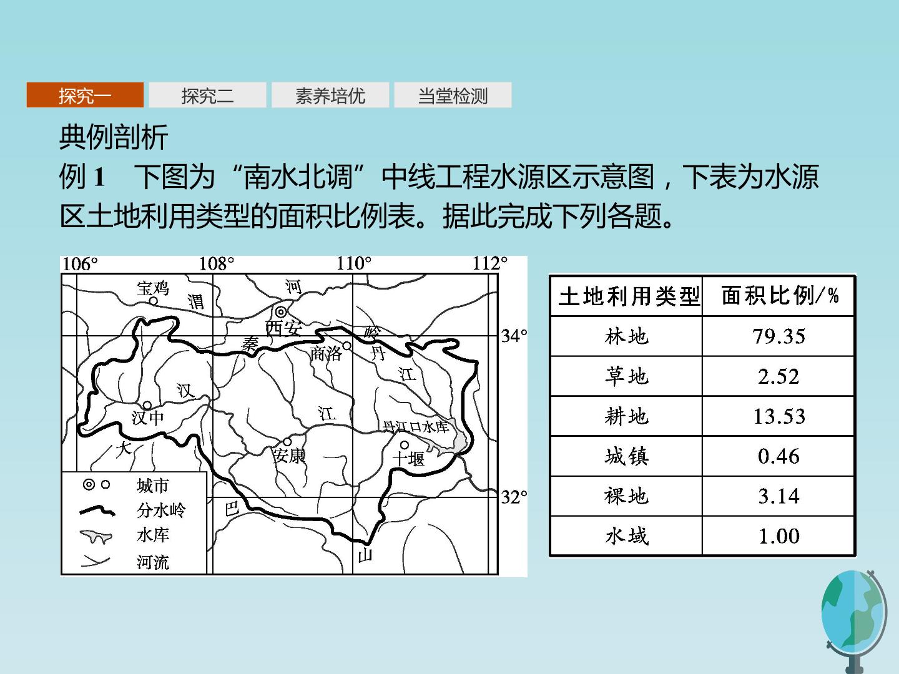The width and height of the screenshot is (899, 674).
Task: Click the 商洛 city marker
Action: (x=347, y=346)
